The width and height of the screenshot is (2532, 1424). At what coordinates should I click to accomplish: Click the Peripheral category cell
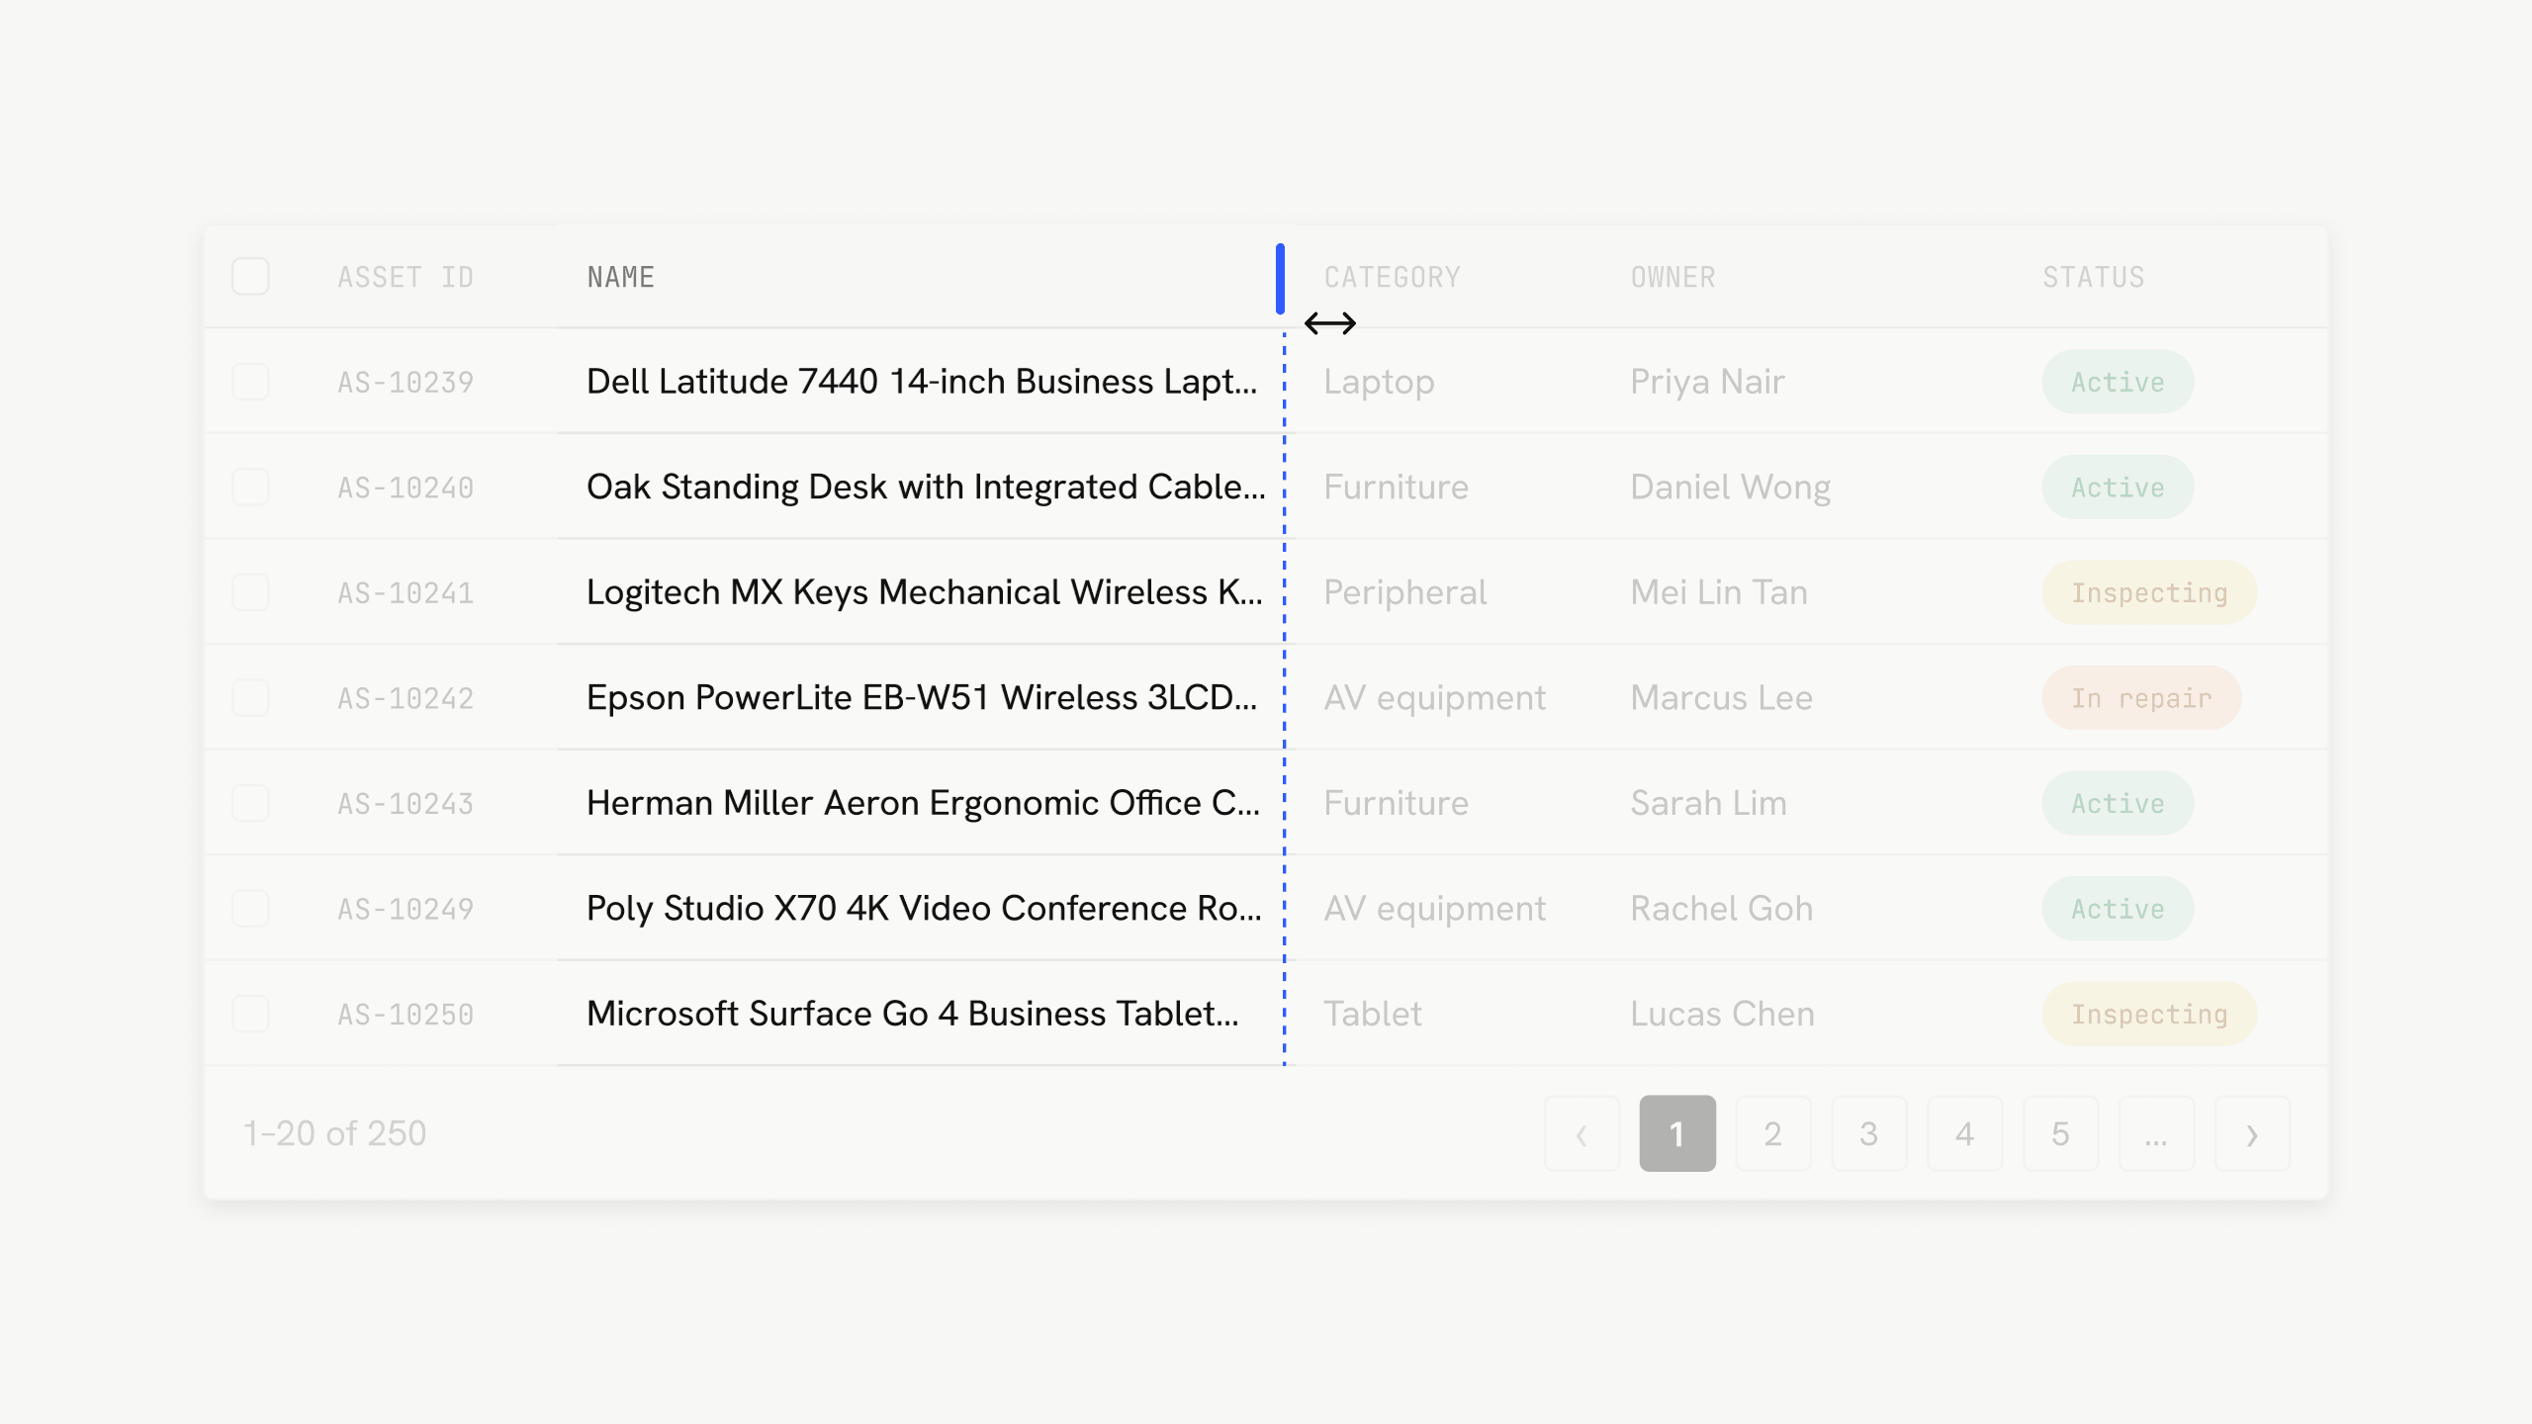1404,592
